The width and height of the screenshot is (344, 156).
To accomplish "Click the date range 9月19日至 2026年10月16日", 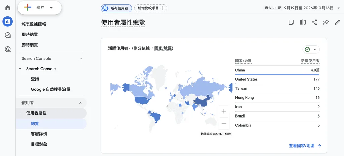I will (x=309, y=8).
